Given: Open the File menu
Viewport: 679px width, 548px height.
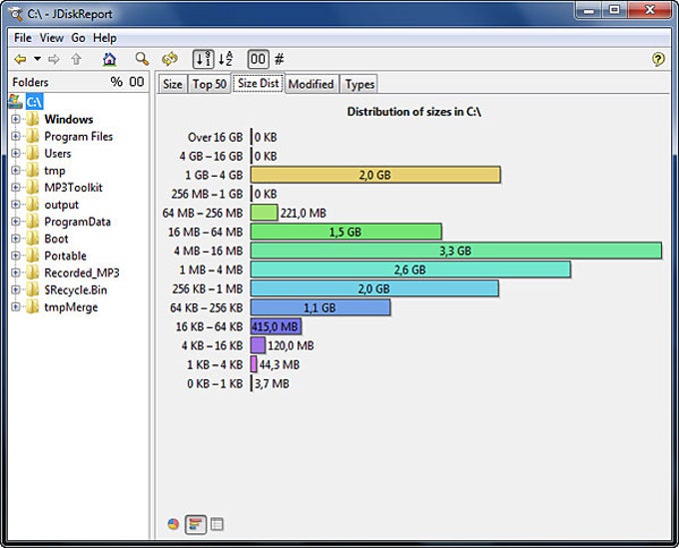Looking at the screenshot, I should 23,38.
